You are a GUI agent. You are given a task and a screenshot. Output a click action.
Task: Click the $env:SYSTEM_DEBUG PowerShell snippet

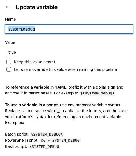tap(60, 141)
